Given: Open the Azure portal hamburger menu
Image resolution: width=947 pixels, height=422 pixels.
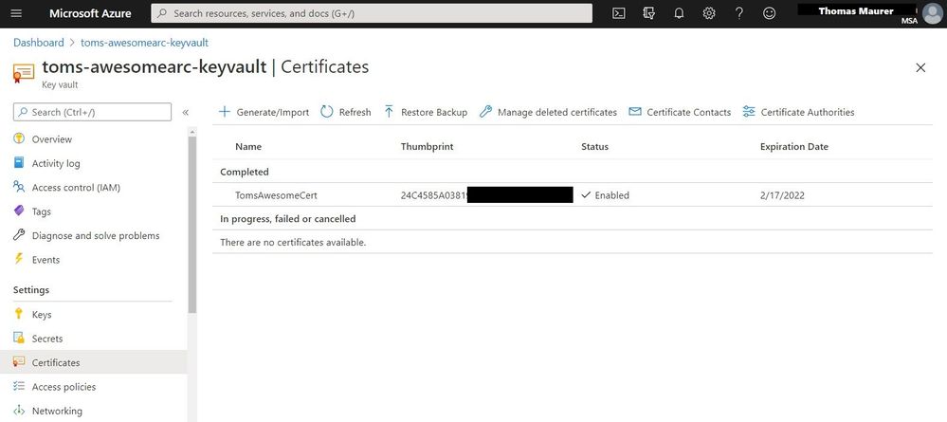Looking at the screenshot, I should (16, 13).
